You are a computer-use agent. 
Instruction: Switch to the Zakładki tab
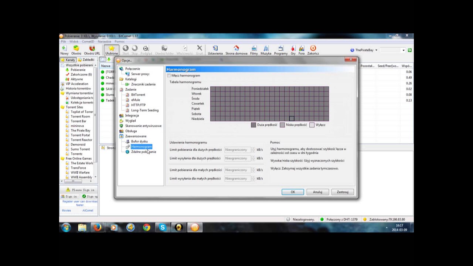(x=86, y=59)
